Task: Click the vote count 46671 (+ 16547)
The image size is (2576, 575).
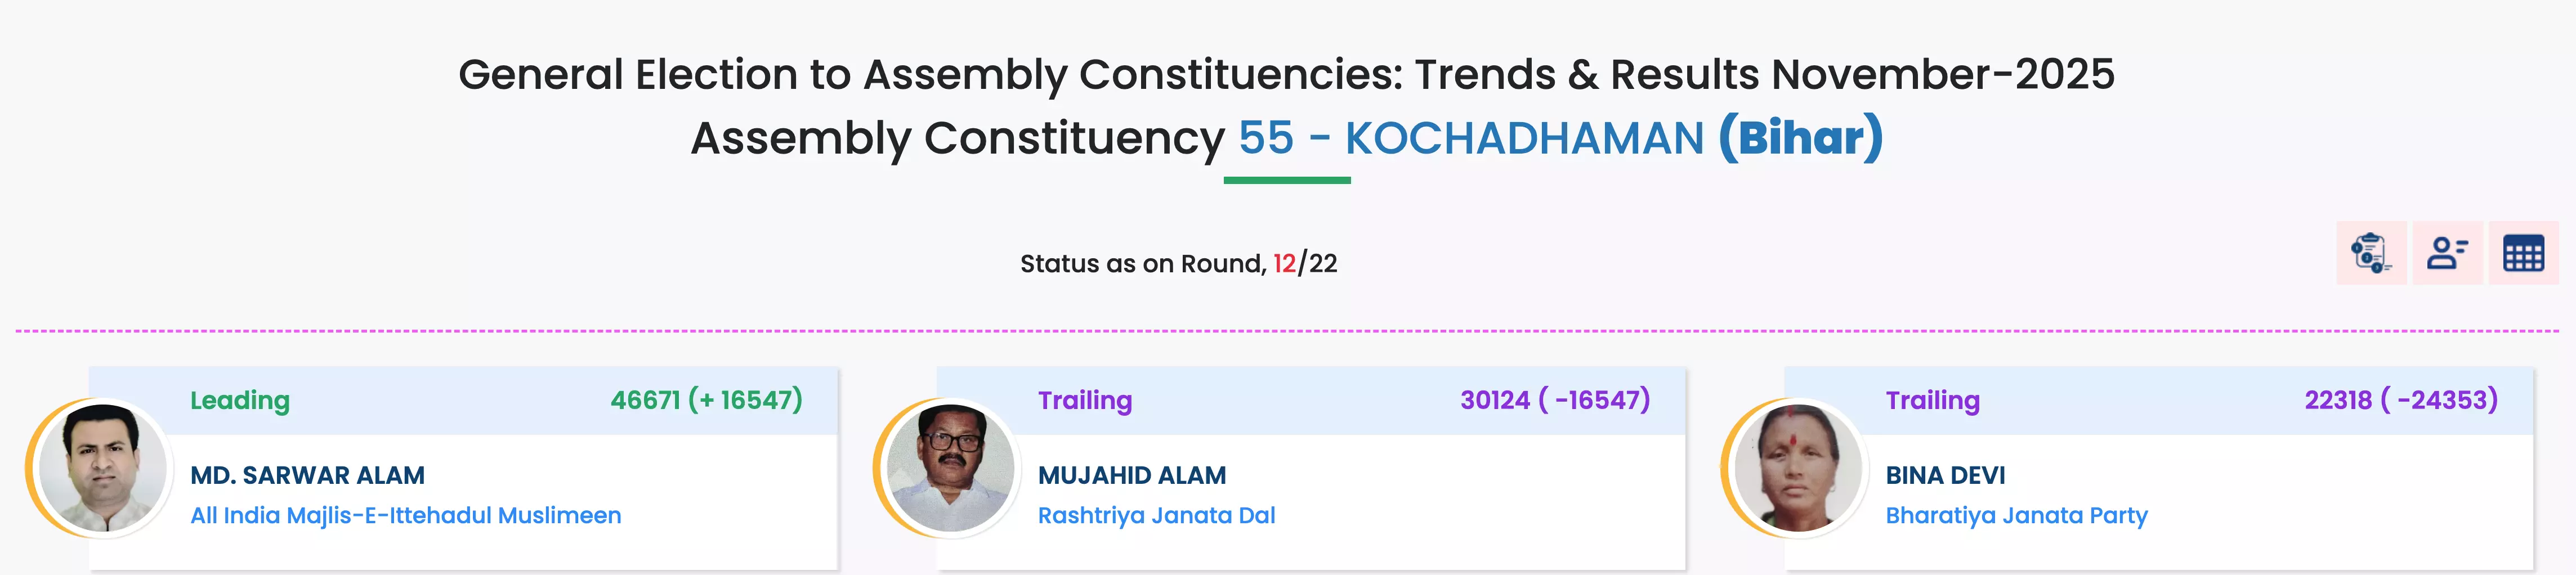Action: click(706, 400)
